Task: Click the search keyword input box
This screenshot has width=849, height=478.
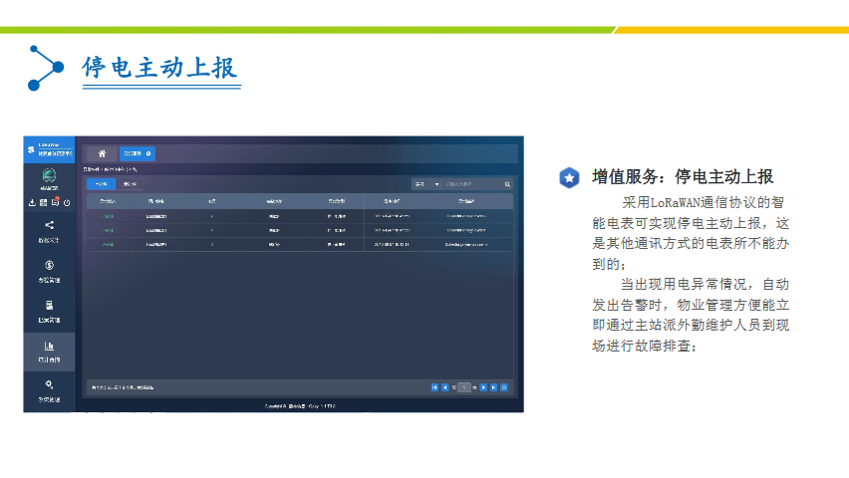Action: [470, 184]
